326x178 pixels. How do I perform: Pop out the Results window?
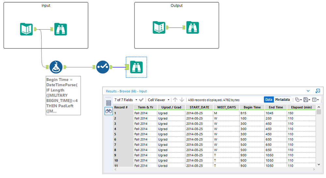(x=318, y=91)
